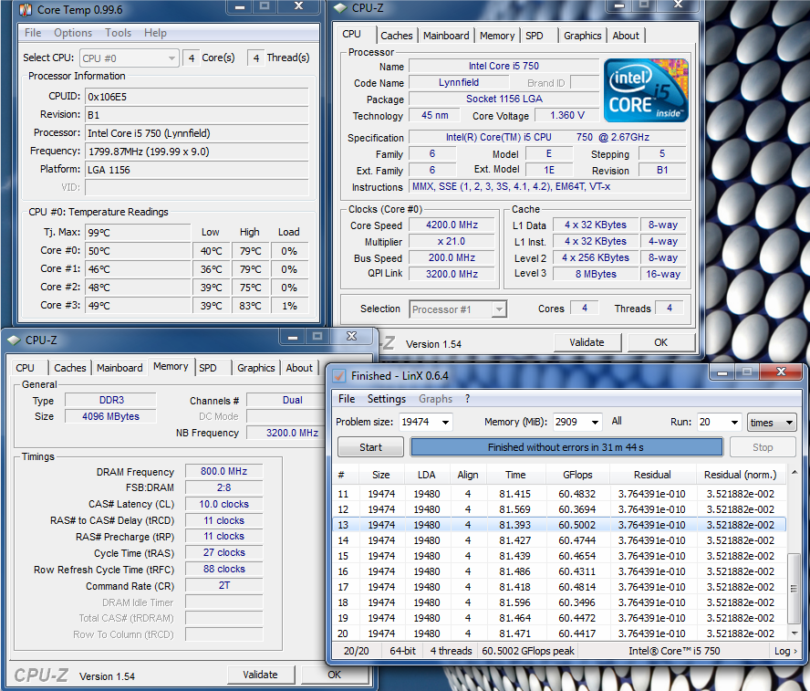Click the LinX results vertical scrollbar thumb
The height and width of the screenshot is (691, 810).
(x=794, y=588)
